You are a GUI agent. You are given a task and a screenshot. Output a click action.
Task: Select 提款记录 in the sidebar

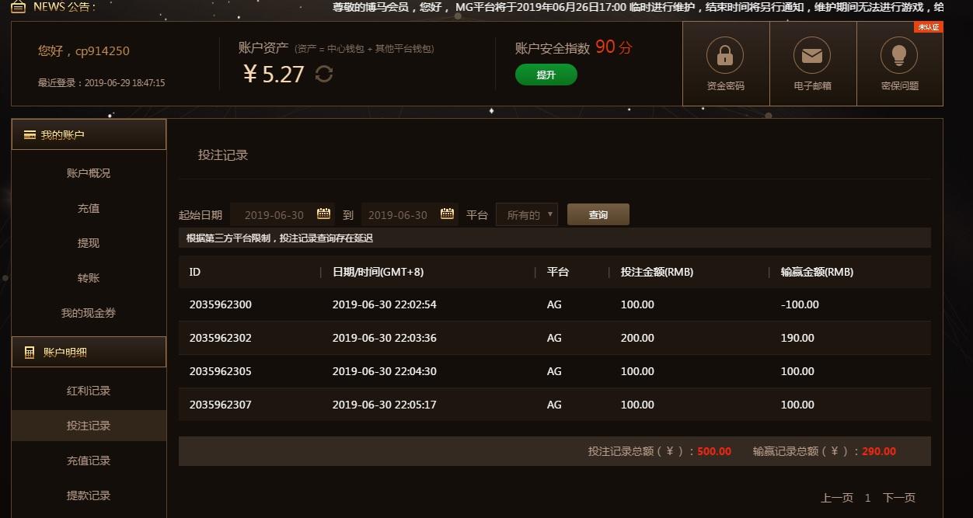point(88,495)
